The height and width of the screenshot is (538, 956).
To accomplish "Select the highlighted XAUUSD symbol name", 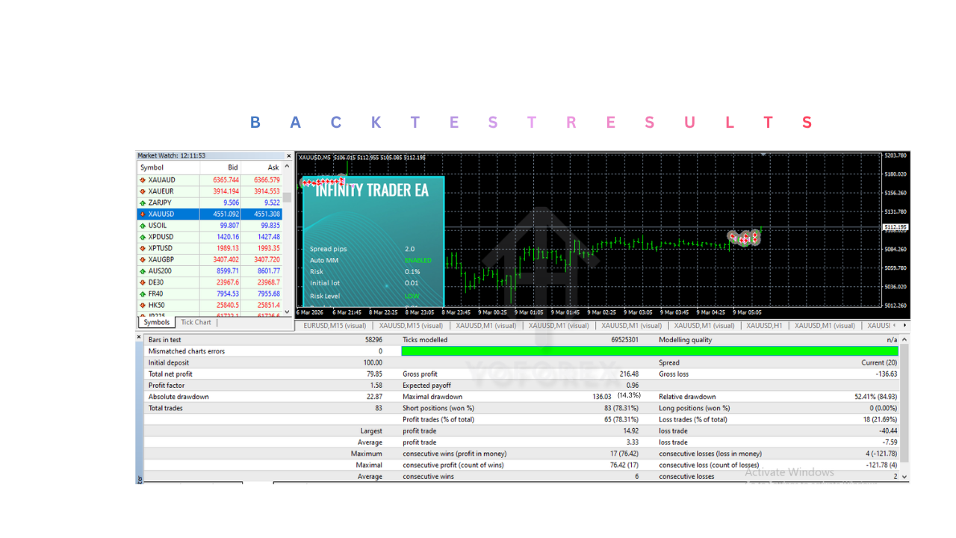I will (161, 214).
